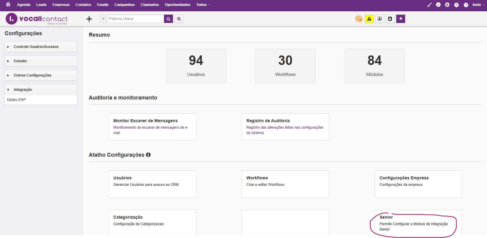Open advanced search zoom icon
Screen dimensions: 487x238
[x=179, y=19]
